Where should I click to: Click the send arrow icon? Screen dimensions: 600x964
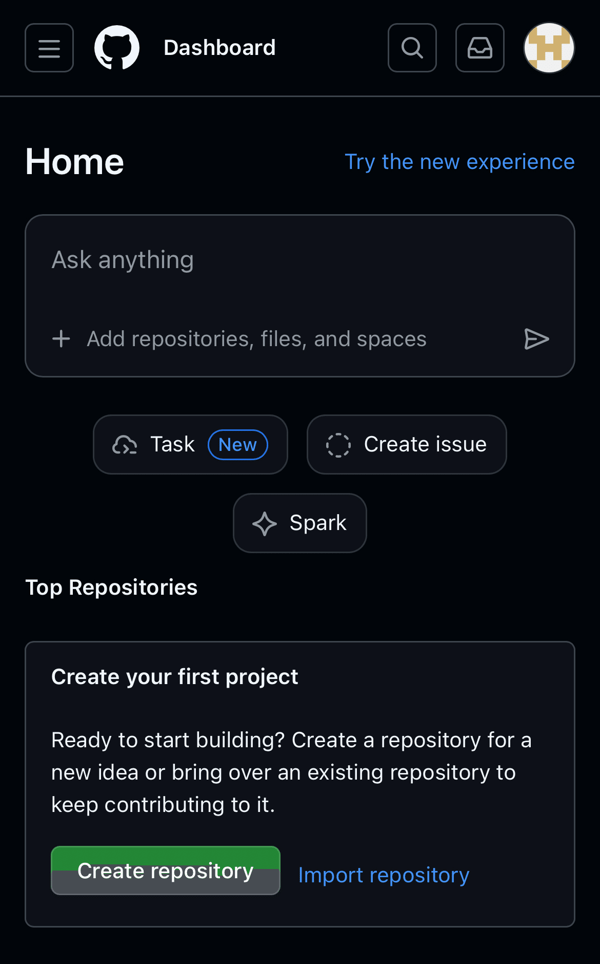(536, 339)
